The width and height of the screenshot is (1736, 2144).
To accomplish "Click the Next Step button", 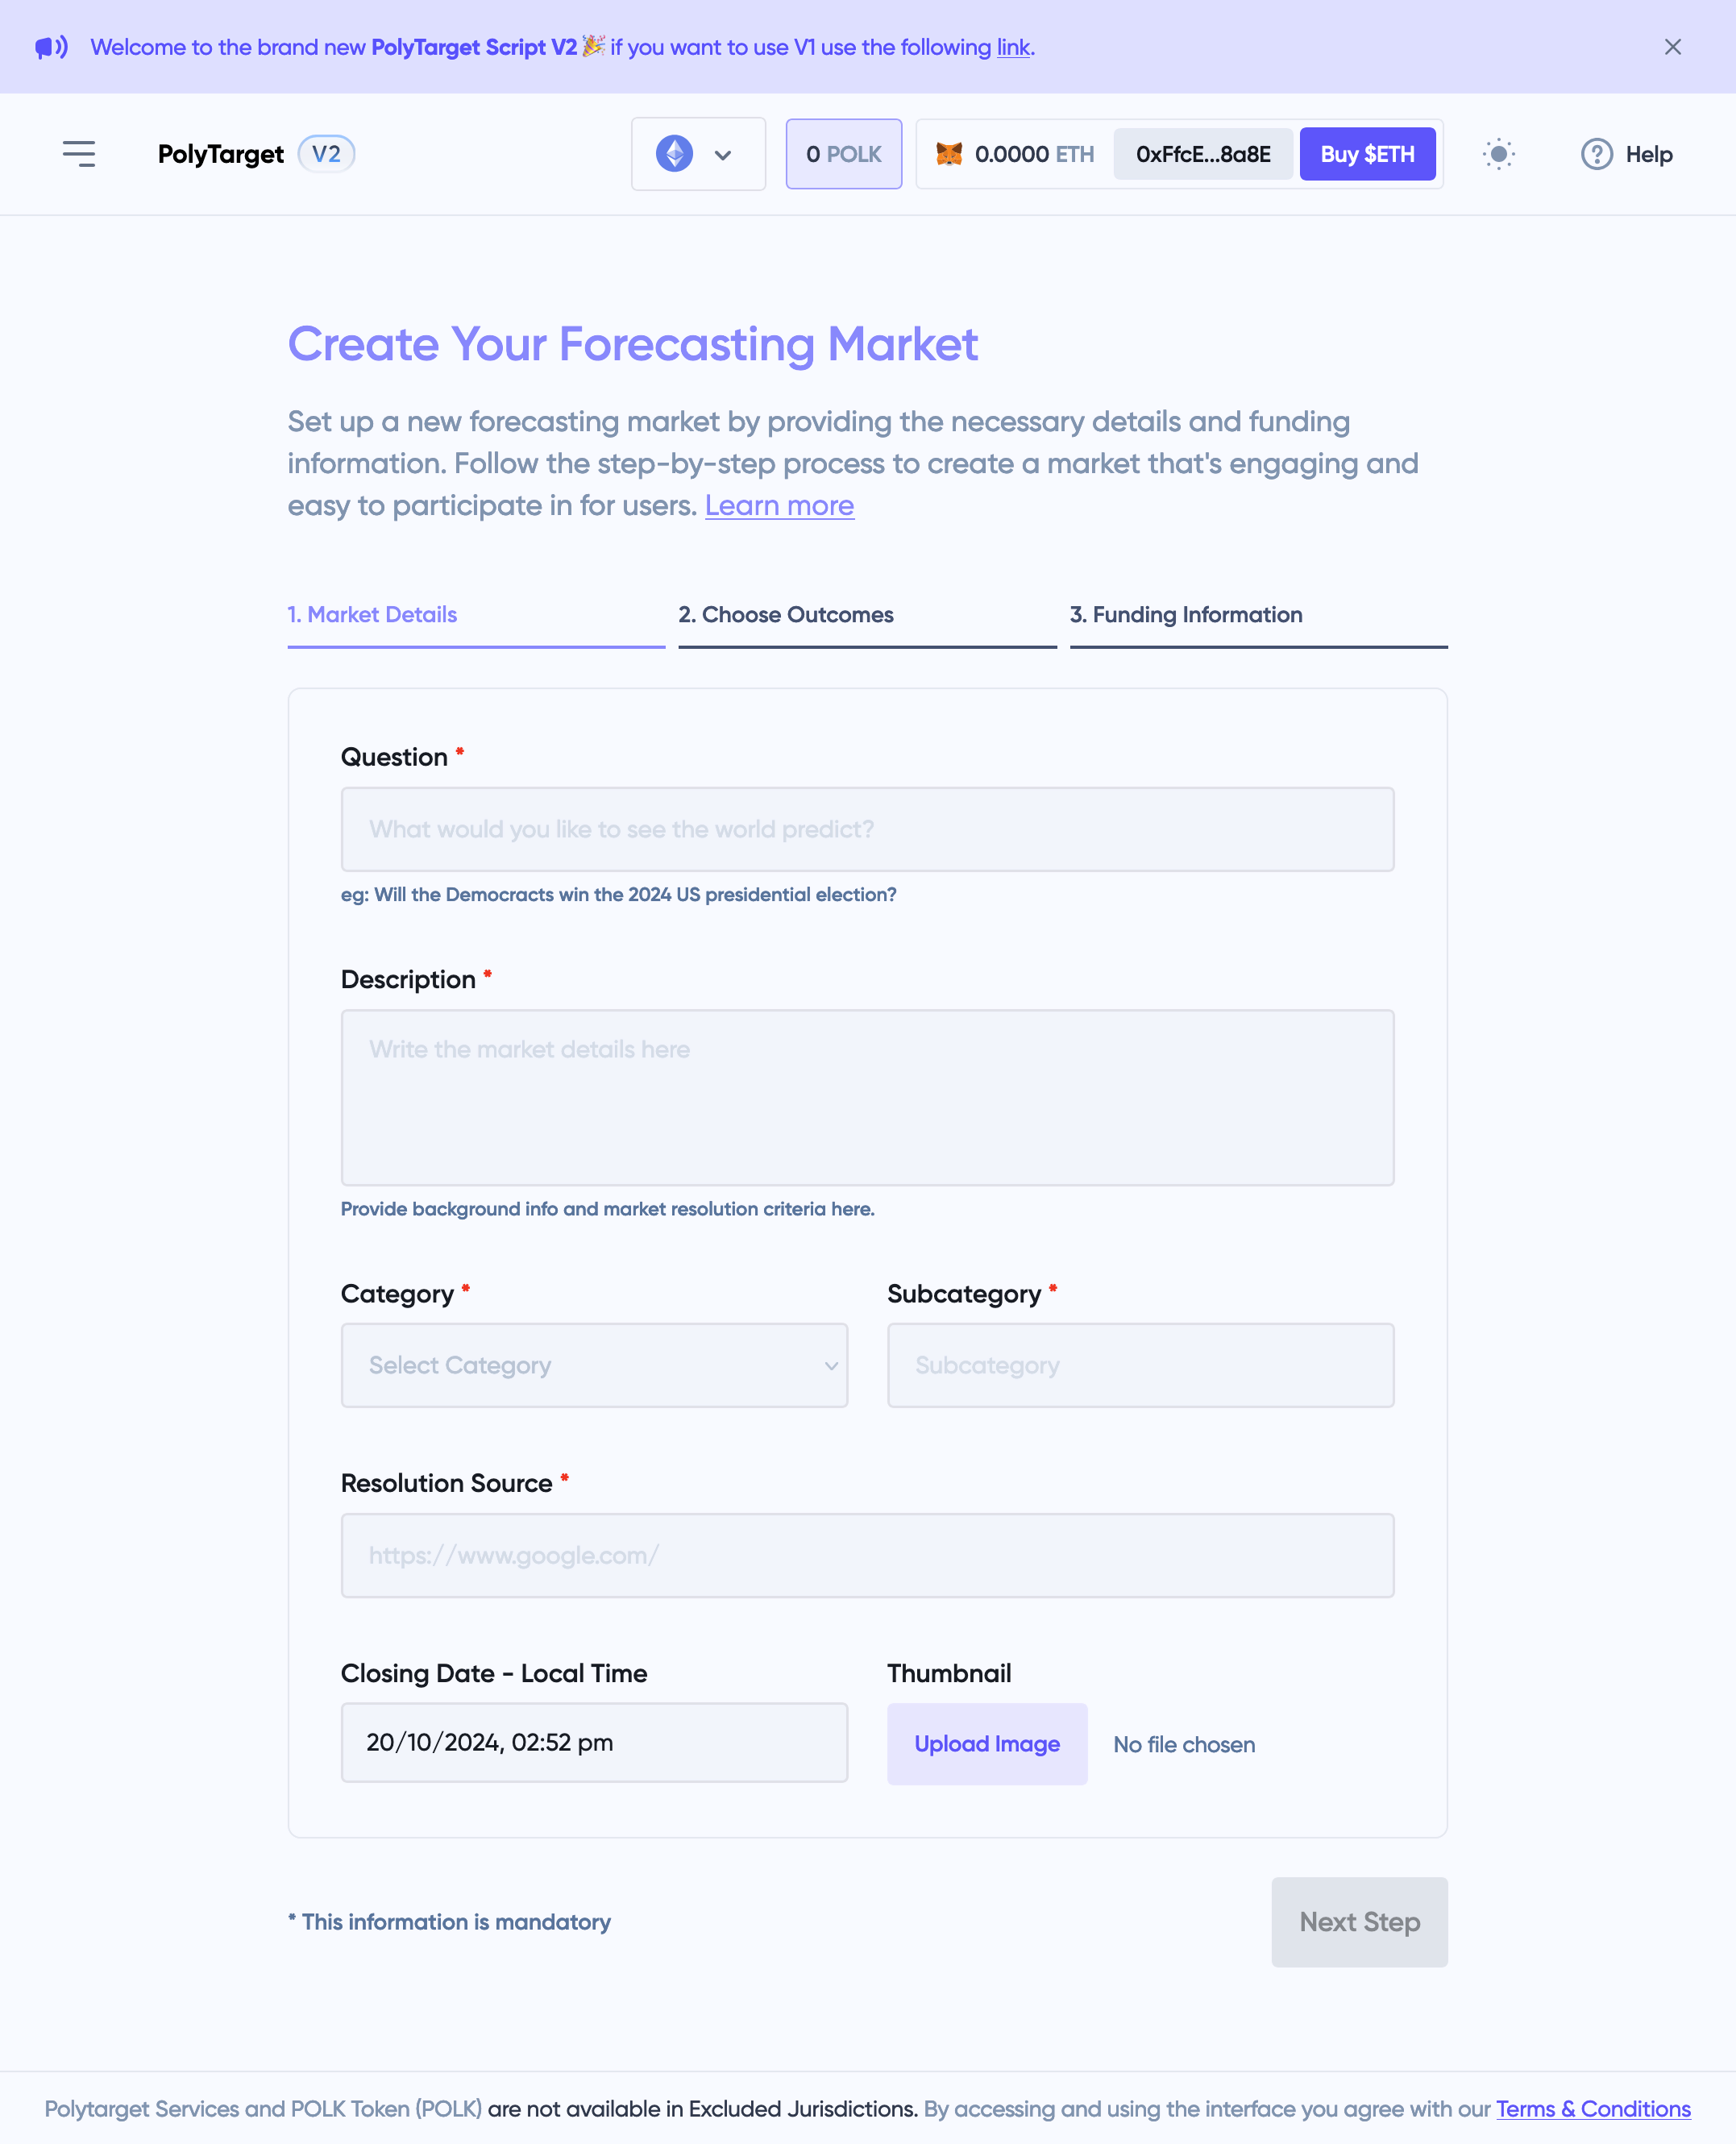I will 1359,1921.
